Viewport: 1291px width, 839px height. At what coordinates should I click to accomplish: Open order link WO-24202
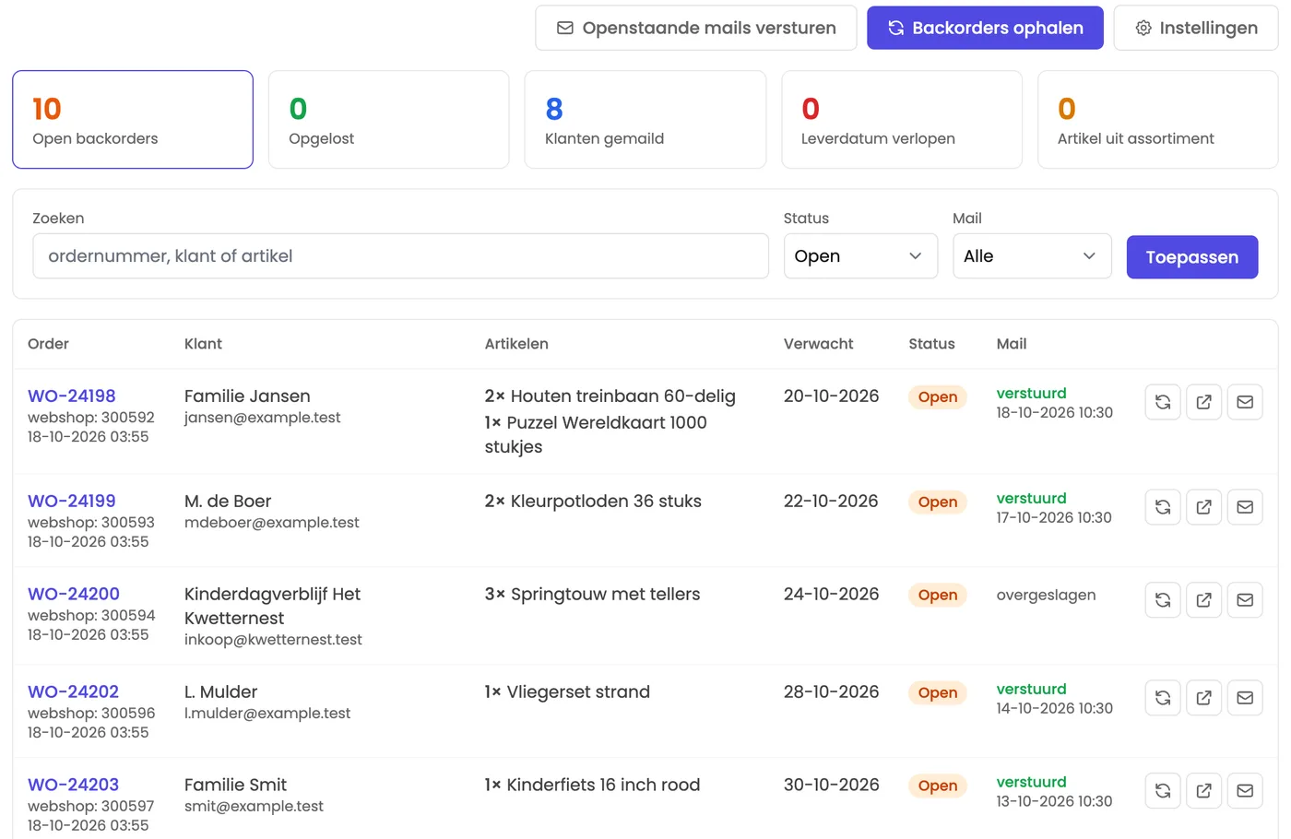(74, 692)
